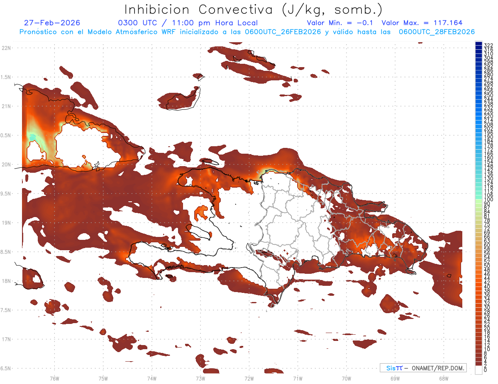The height and width of the screenshot is (384, 498).
Task: Click the '18N' latitude label
Action: pyautogui.click(x=6, y=281)
